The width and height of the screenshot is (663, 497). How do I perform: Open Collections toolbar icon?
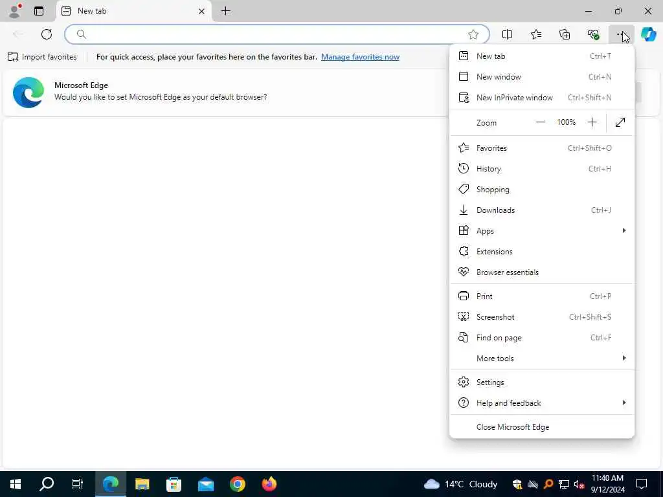(565, 35)
